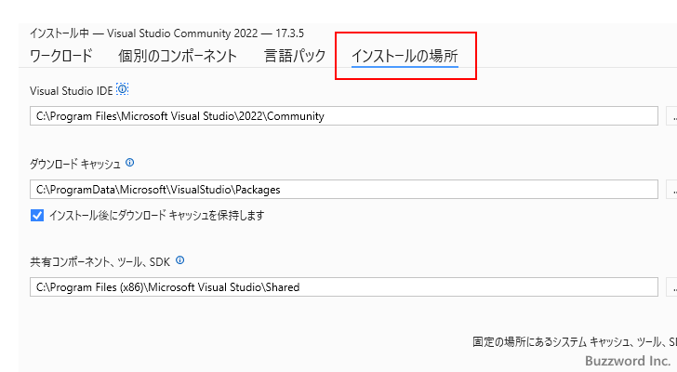Browse for shared components folder
Image resolution: width=677 pixels, height=372 pixels.
672,287
